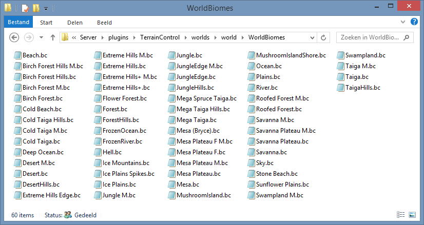
Task: Select the Desert.bc file icon
Action: click(x=17, y=174)
